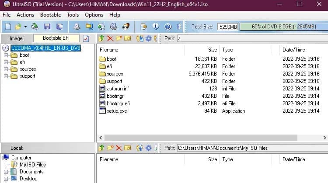The height and width of the screenshot is (183, 328).
Task: Click the red X delete icon in image pane
Action: [x=110, y=38]
